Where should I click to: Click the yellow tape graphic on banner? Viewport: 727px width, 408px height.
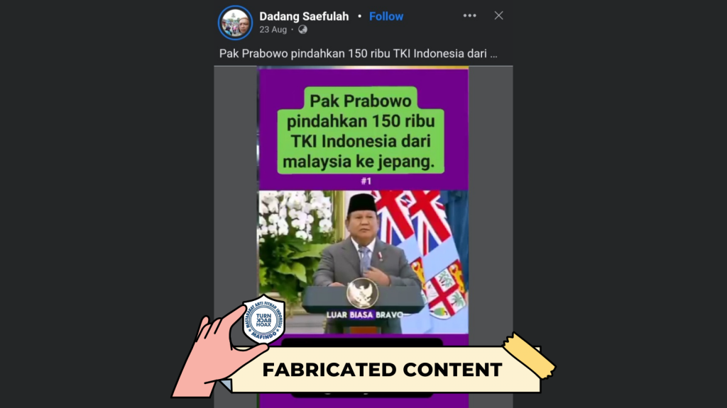point(528,356)
